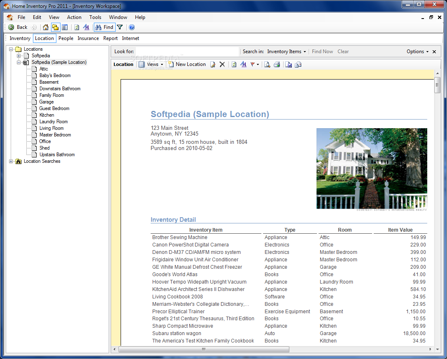Restore the inner workspace window
This screenshot has width=447, height=359.
tap(431, 17)
